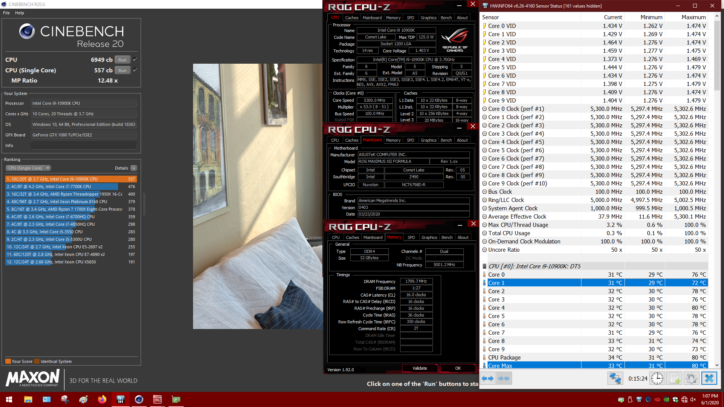Run the CPU Single Core benchmark
724x407 pixels.
pyautogui.click(x=123, y=70)
